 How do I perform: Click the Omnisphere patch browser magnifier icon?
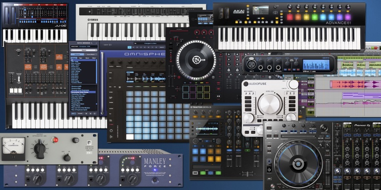[x=92, y=43]
